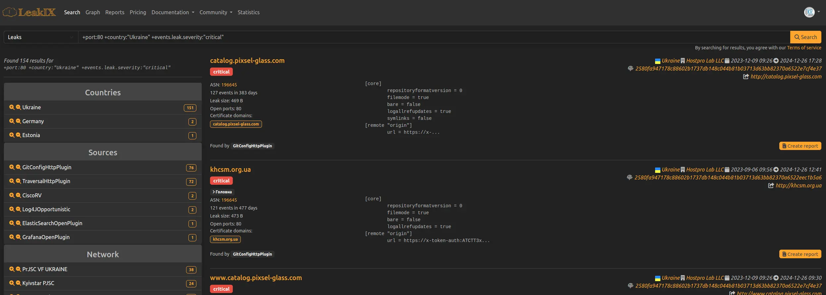Click Create report for khcsm.org.ua

point(800,254)
